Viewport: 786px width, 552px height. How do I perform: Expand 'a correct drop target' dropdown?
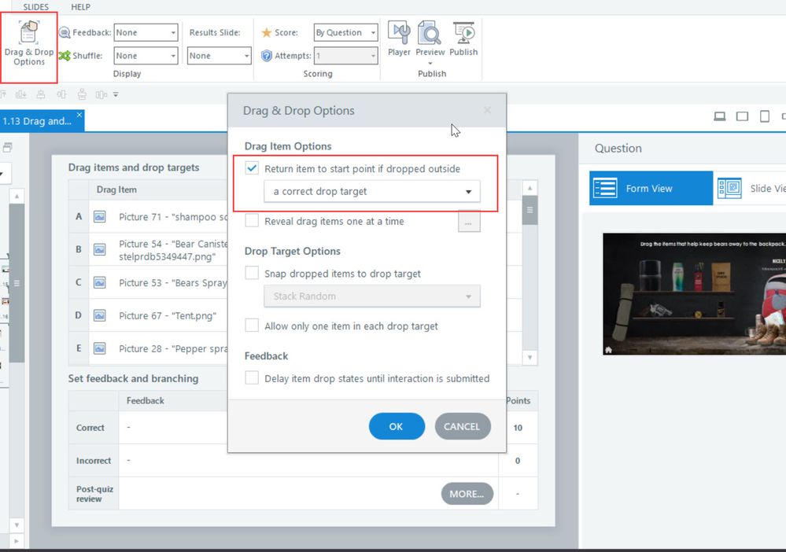372,191
